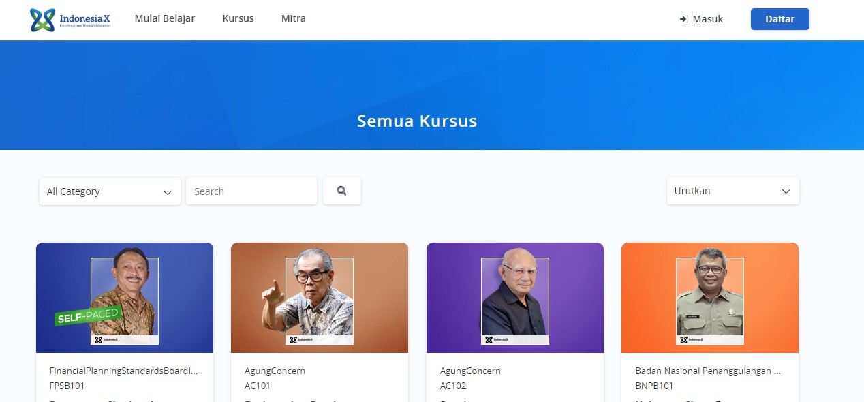Click the chevron arrow in Urutkan box

pos(786,191)
